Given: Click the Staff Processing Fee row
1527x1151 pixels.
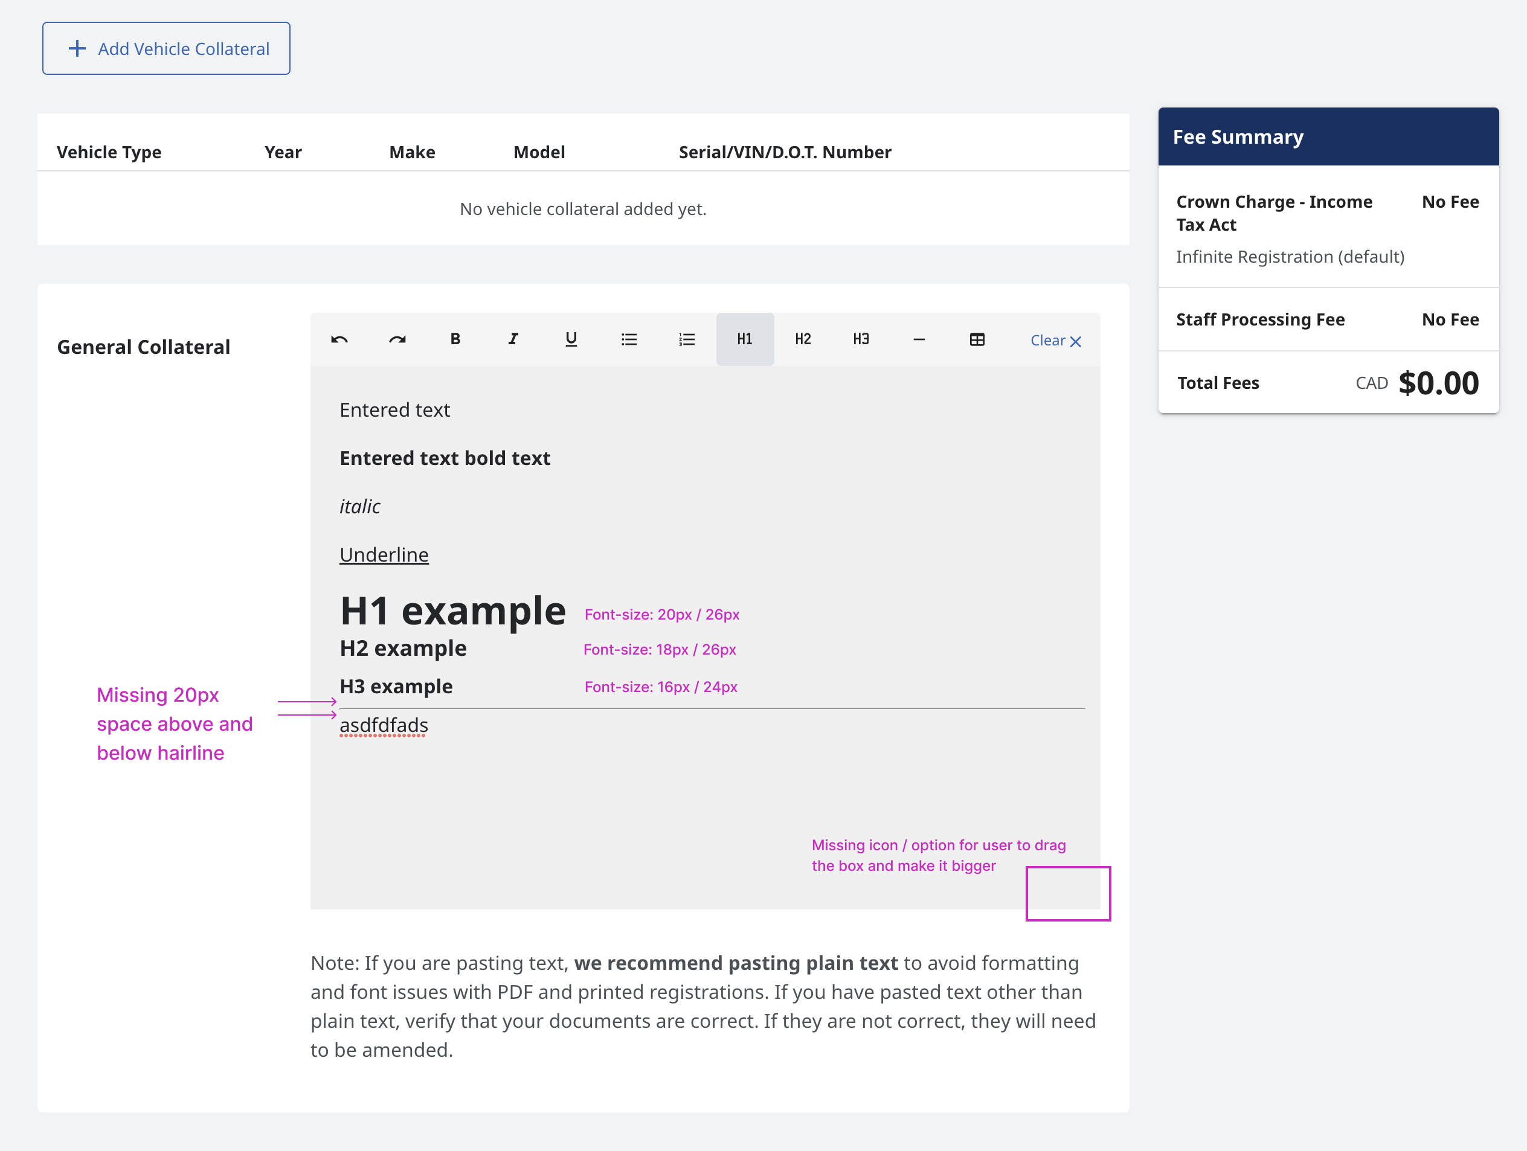Looking at the screenshot, I should coord(1328,319).
